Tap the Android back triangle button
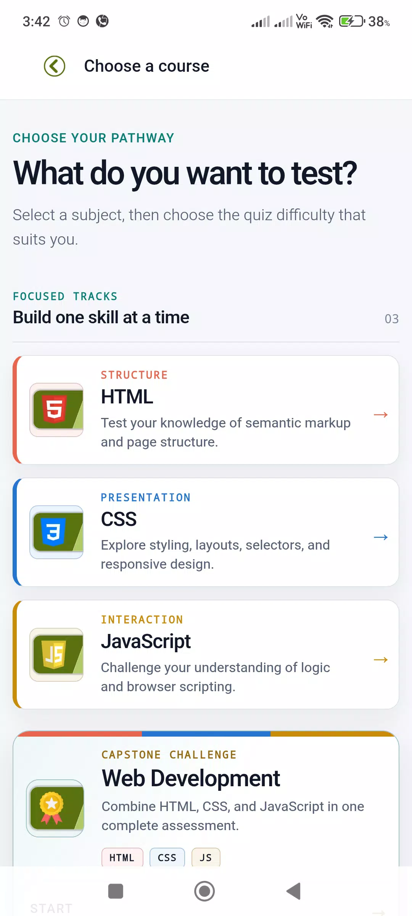The width and height of the screenshot is (412, 916). [x=294, y=891]
